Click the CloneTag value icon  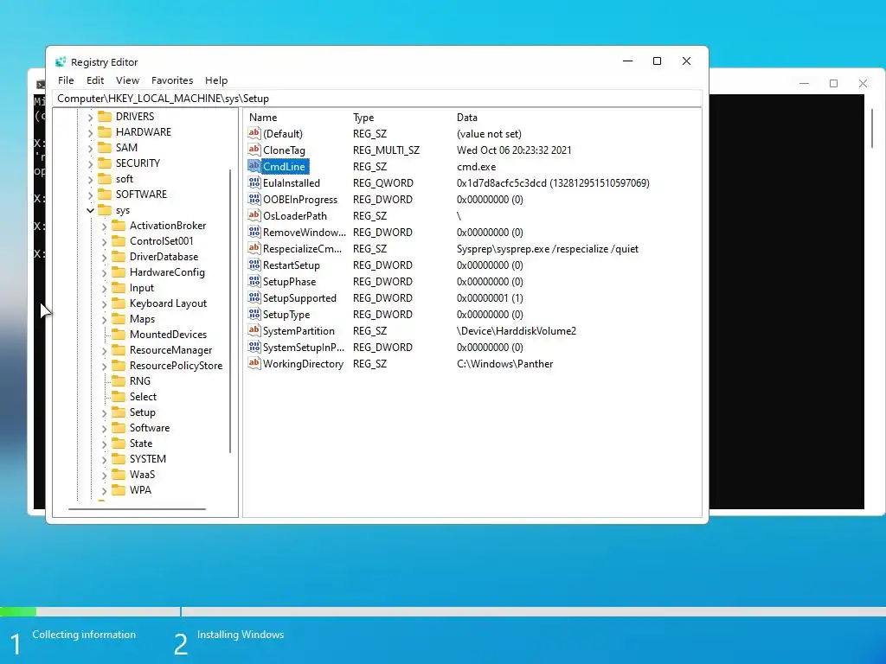pos(254,150)
